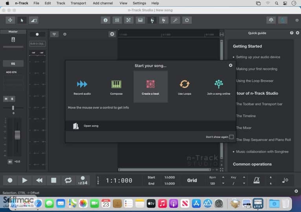The height and width of the screenshot is (212, 301).
Task: Open Using the Loop Browser guide
Action: coord(255,81)
